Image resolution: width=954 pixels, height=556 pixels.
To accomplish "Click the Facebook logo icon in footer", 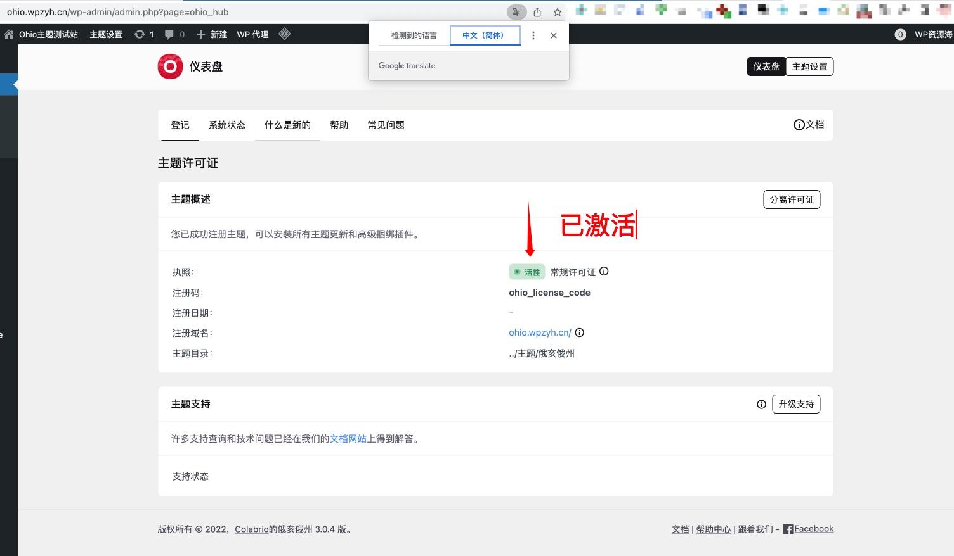I will tap(788, 529).
